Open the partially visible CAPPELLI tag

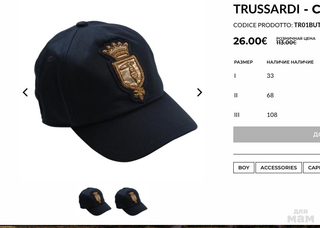312,167
